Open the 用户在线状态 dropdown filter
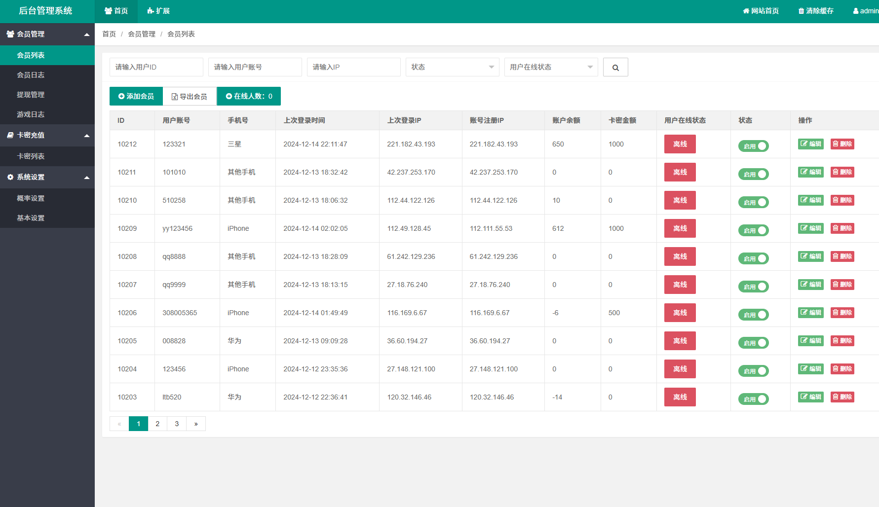The image size is (879, 507). pos(551,67)
